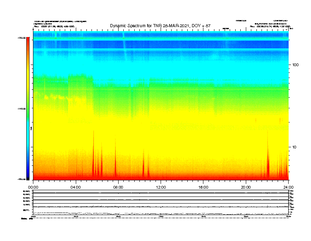Click the -145.00 colorbar label
The width and height of the screenshot is (311, 241).
coord(22,109)
